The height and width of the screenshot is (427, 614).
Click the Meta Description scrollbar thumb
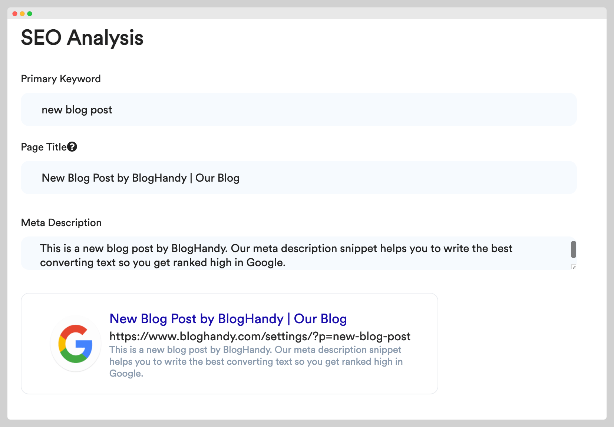pos(573,249)
